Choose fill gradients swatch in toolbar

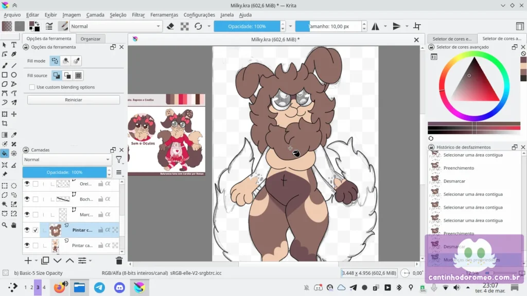tap(7, 26)
